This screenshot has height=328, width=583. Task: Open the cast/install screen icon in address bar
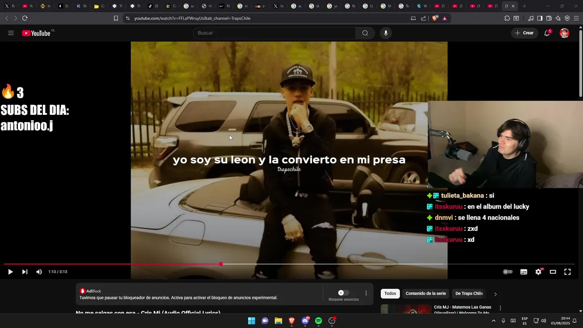click(414, 18)
